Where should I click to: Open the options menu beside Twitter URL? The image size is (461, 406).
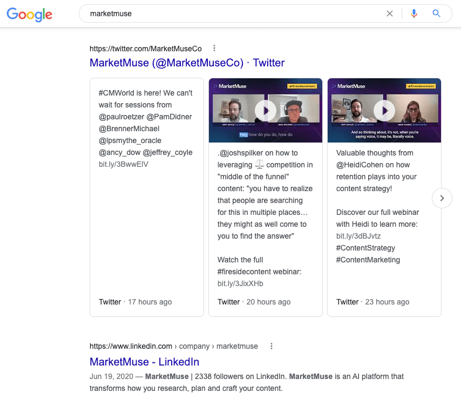tap(214, 48)
